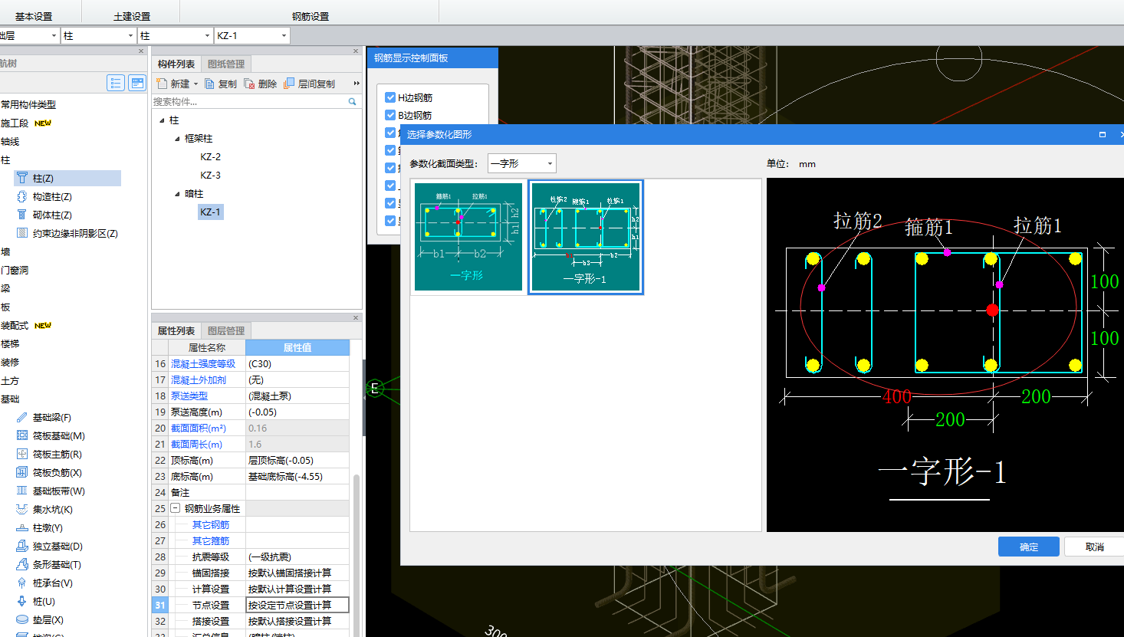Click the 复制 copy component button
The height and width of the screenshot is (637, 1124).
(221, 84)
